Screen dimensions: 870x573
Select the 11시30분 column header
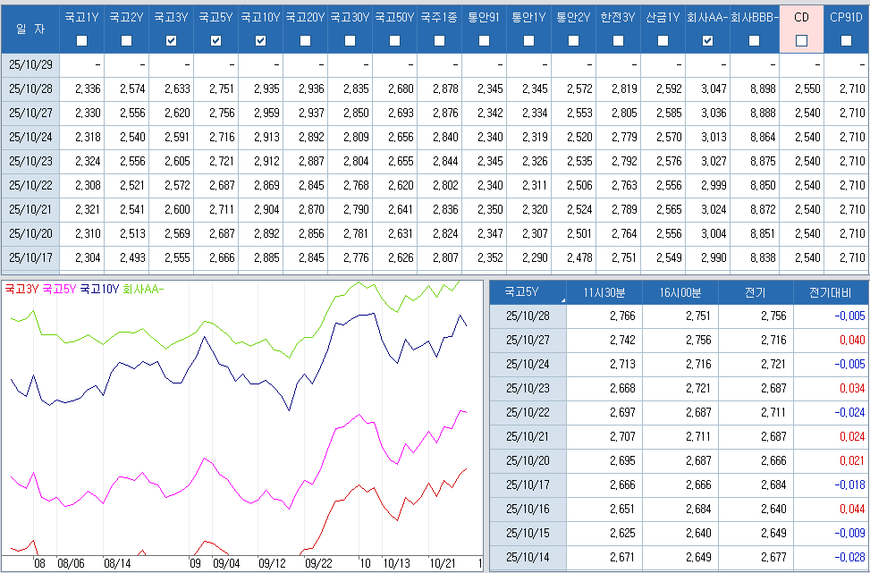604,293
